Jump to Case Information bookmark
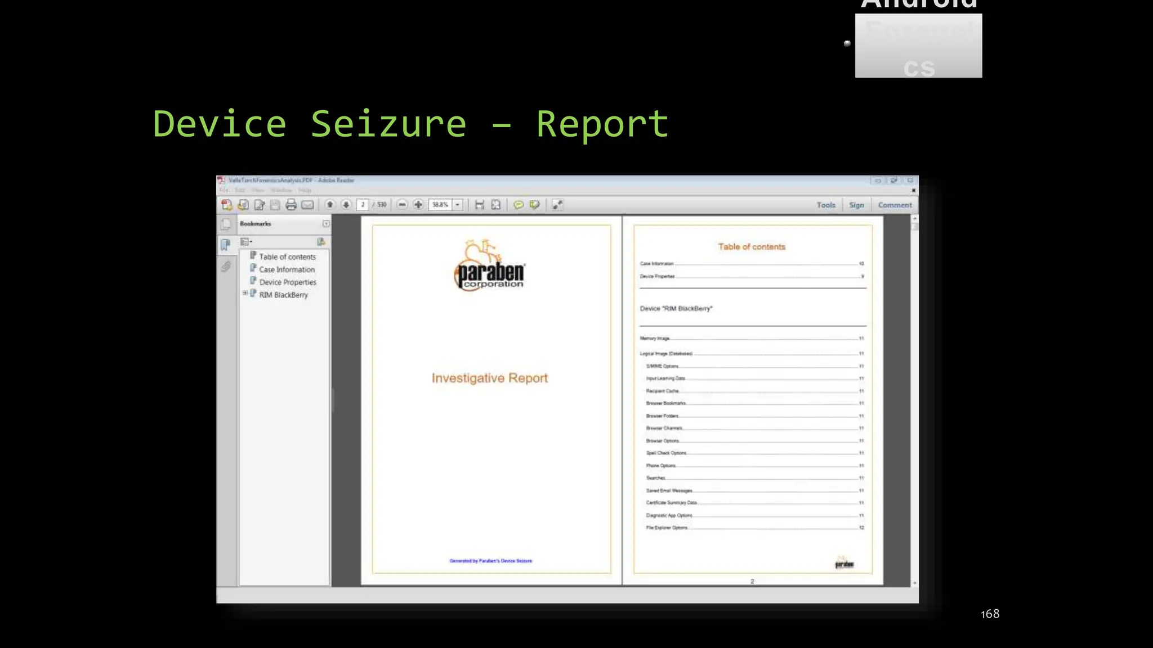The height and width of the screenshot is (648, 1153). coord(287,269)
